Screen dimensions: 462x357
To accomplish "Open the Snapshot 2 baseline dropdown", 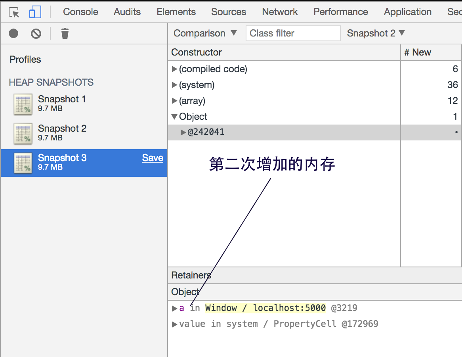I will tap(375, 33).
